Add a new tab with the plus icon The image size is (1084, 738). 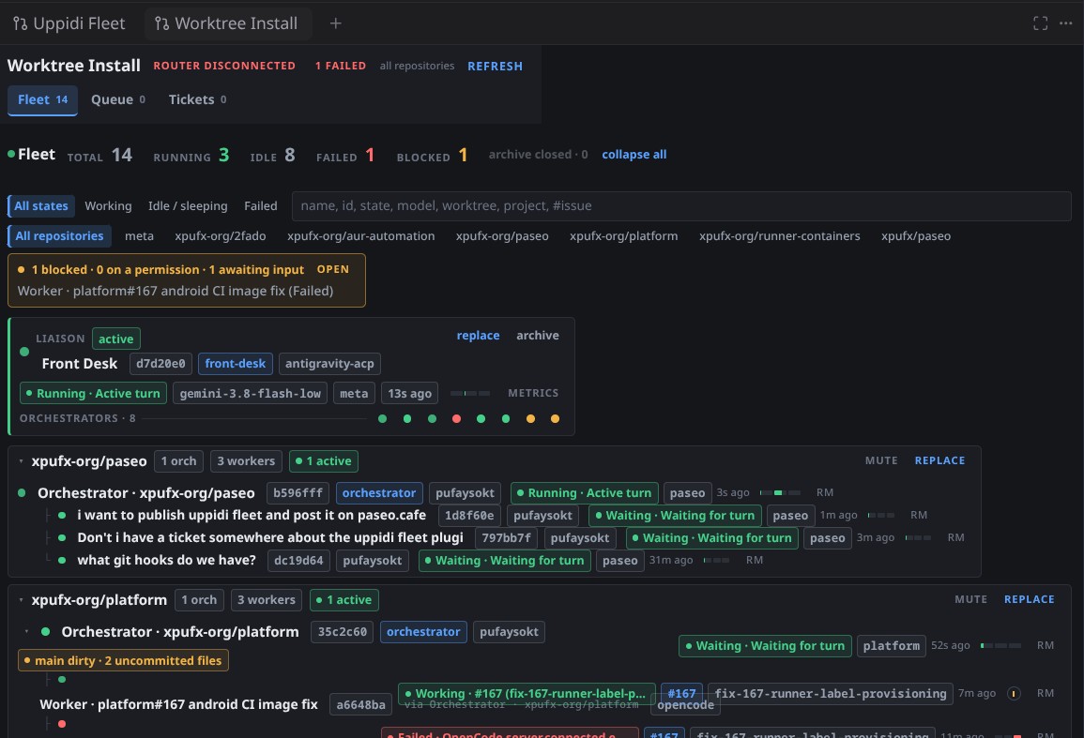[x=335, y=23]
